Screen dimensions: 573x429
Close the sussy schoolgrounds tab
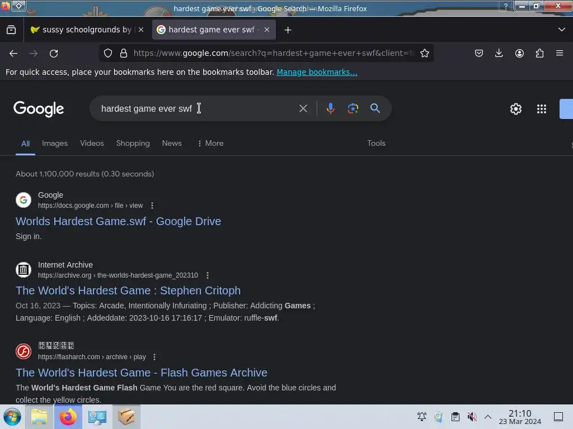coord(141,30)
